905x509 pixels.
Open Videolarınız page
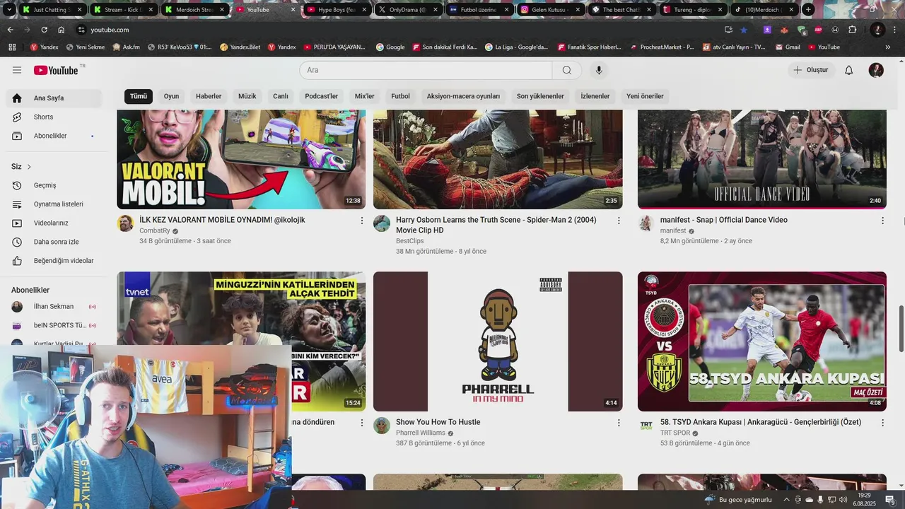(x=55, y=223)
